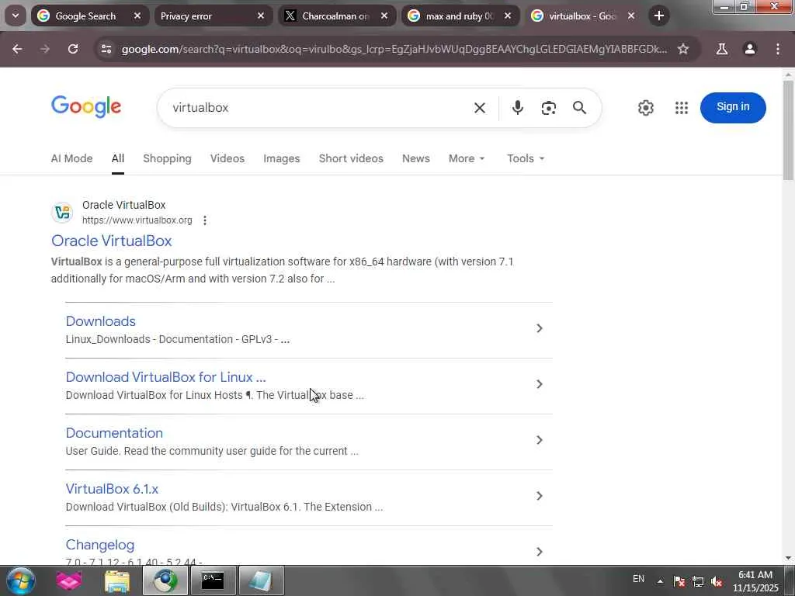Open the Oracle VirtualBox result title

[x=112, y=241]
